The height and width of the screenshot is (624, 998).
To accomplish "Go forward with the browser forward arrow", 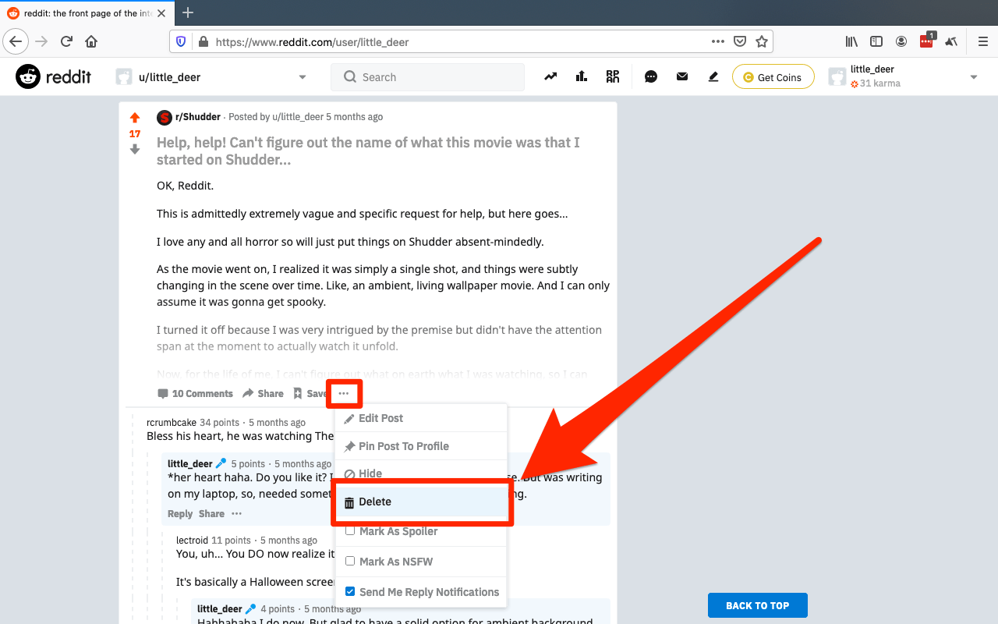I will coord(41,41).
